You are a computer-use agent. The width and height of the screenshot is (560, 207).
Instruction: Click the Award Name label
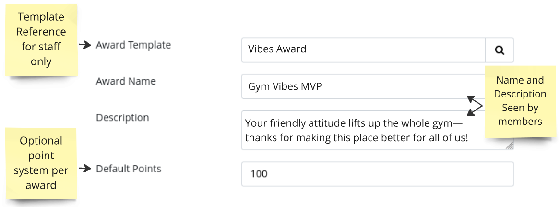click(126, 81)
